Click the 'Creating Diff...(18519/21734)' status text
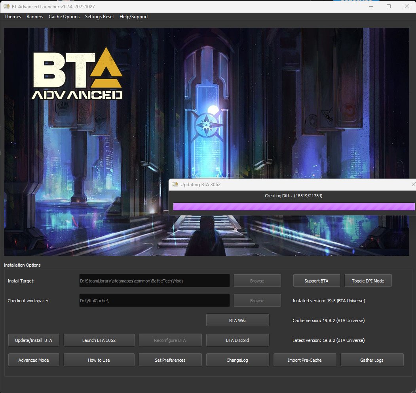The width and height of the screenshot is (416, 393). [293, 196]
